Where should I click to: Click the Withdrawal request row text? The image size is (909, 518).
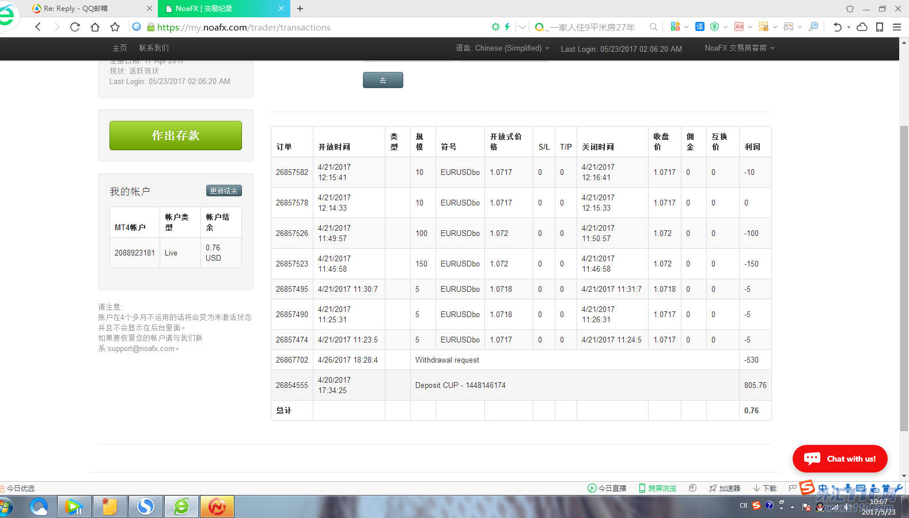(x=447, y=360)
